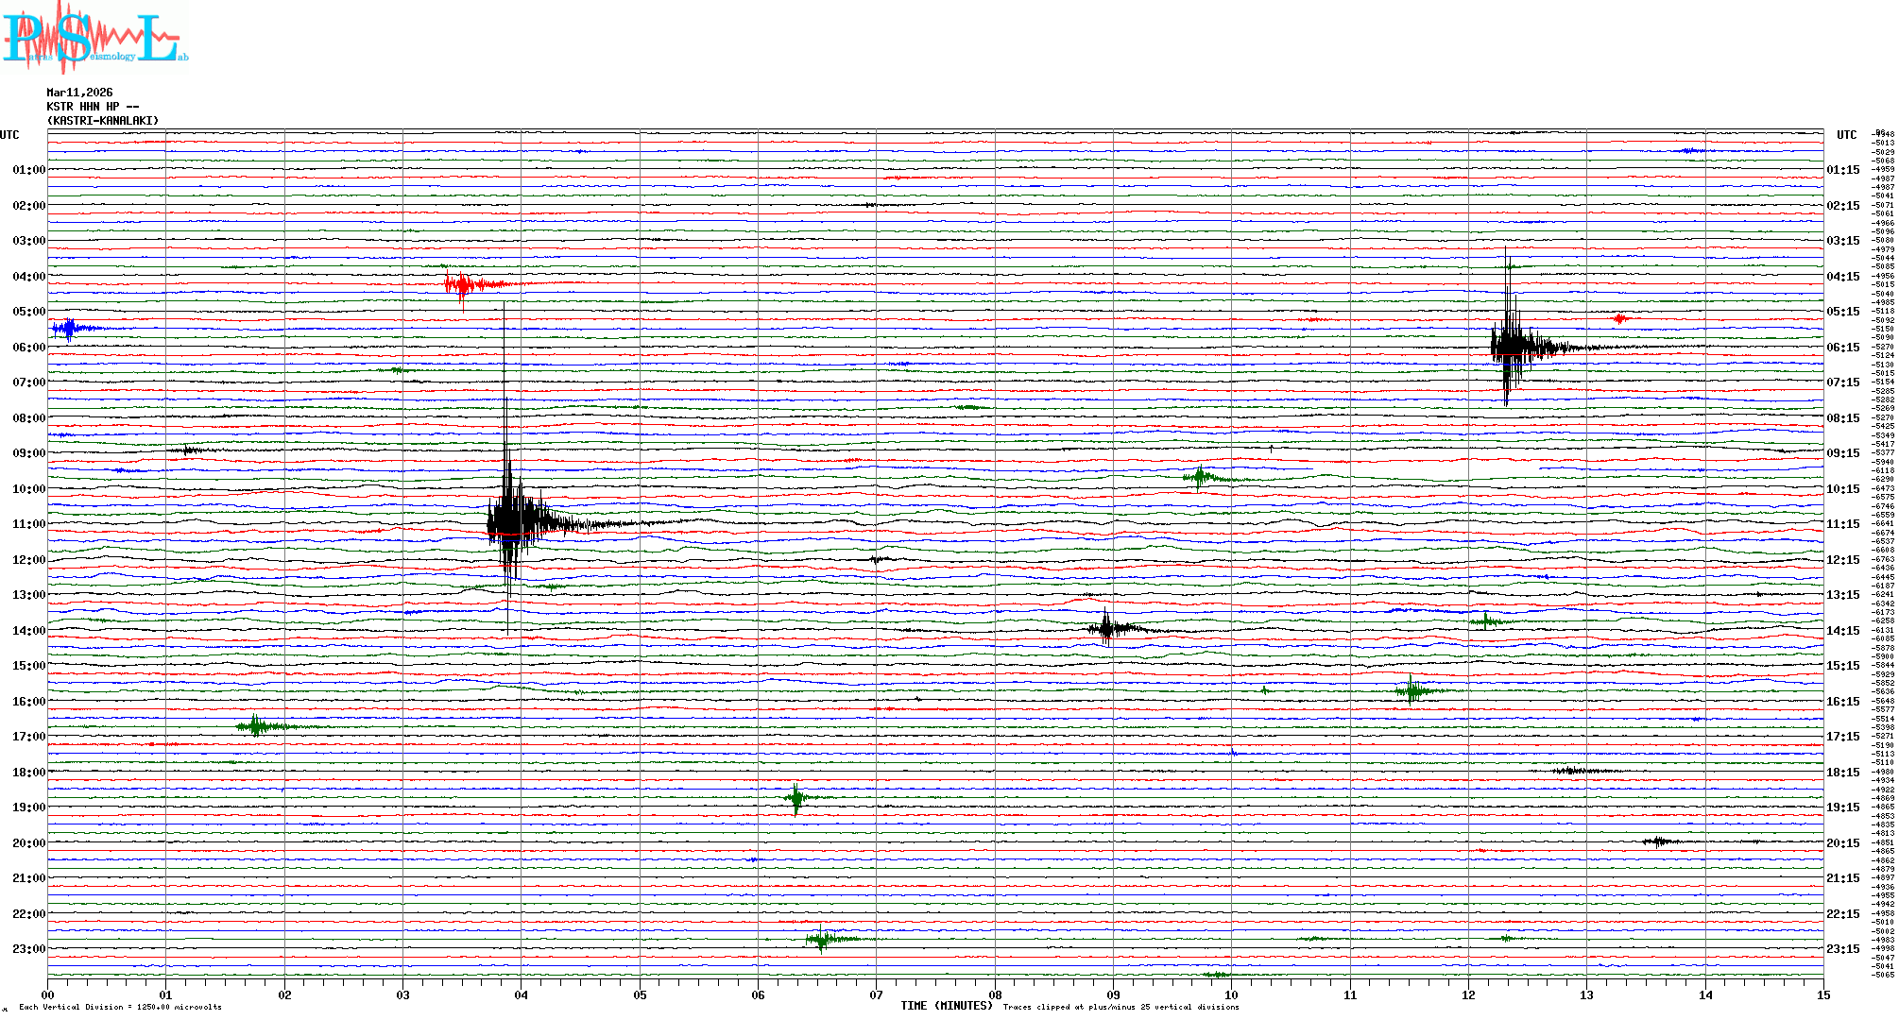Click the (KASTRI-KANALAKI) station name
This screenshot has width=1899, height=1020.
pyautogui.click(x=103, y=121)
